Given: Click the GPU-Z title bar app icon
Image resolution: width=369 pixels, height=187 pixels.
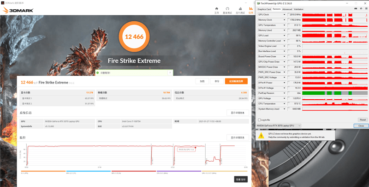Looking at the screenshot, I should (259, 3).
